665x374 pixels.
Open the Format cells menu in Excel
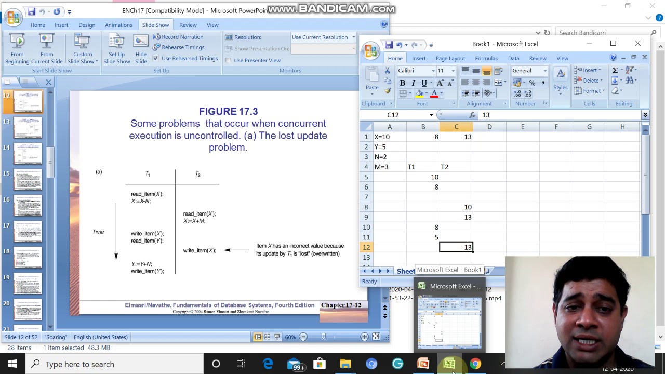(589, 91)
